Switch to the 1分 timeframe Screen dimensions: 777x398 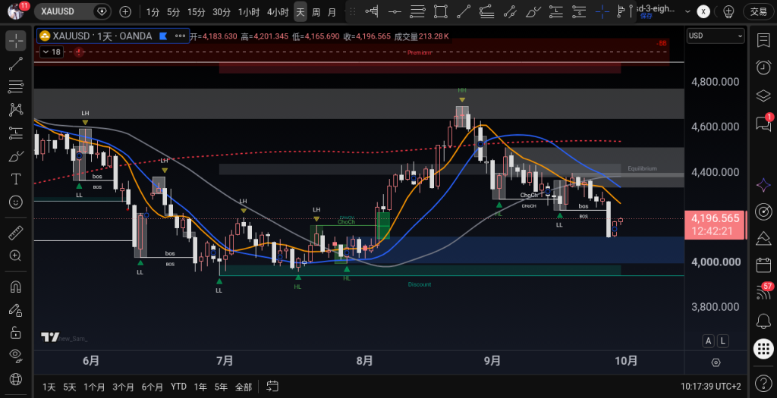pos(153,12)
